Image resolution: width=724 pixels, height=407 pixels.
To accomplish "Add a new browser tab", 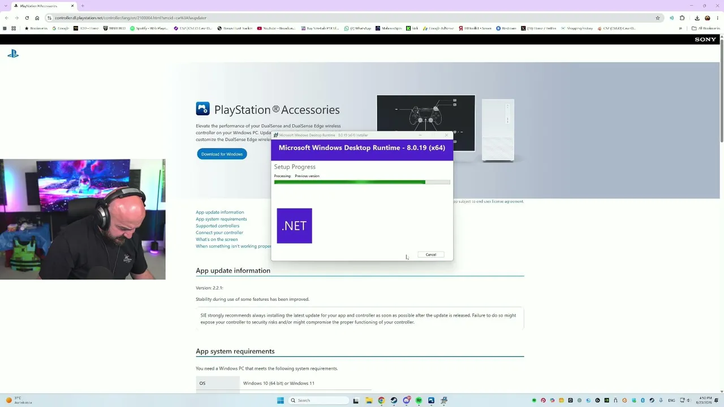I will point(83,6).
